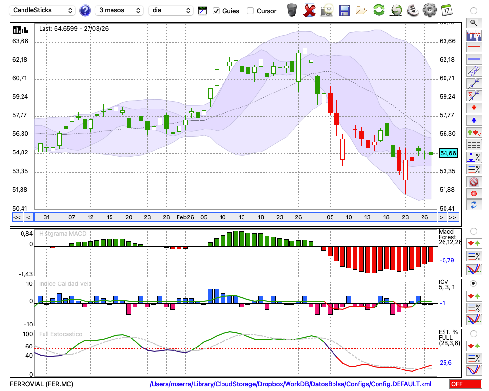Click the red OFF button
489x391 pixels.
pos(465,384)
